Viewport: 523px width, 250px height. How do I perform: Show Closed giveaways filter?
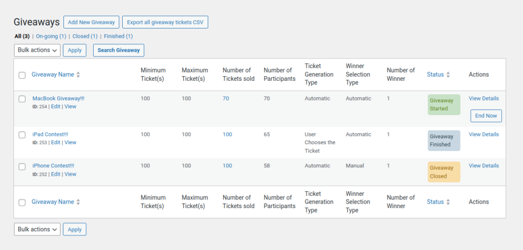(85, 36)
